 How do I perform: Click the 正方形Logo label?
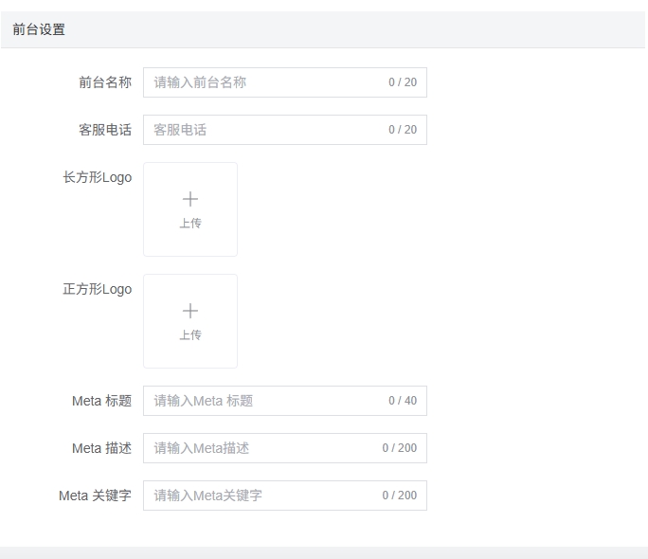tap(98, 289)
